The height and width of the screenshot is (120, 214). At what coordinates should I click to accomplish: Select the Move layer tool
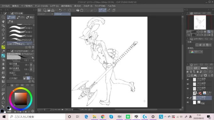pyautogui.click(x=3, y=30)
